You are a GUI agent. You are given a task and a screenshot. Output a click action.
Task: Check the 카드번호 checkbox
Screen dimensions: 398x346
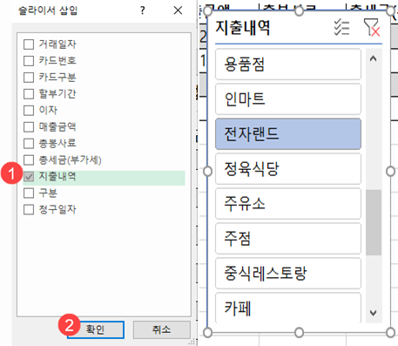click(29, 61)
